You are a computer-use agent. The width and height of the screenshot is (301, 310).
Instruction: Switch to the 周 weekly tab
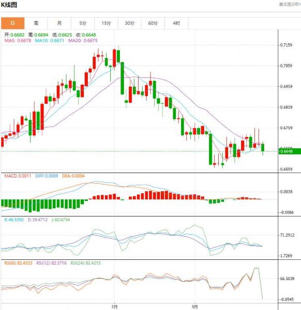click(x=36, y=23)
